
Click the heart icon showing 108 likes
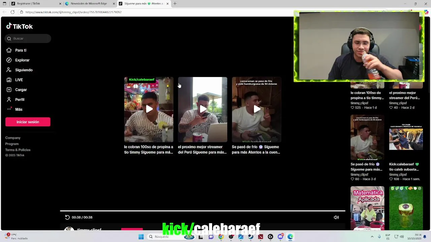point(391,179)
